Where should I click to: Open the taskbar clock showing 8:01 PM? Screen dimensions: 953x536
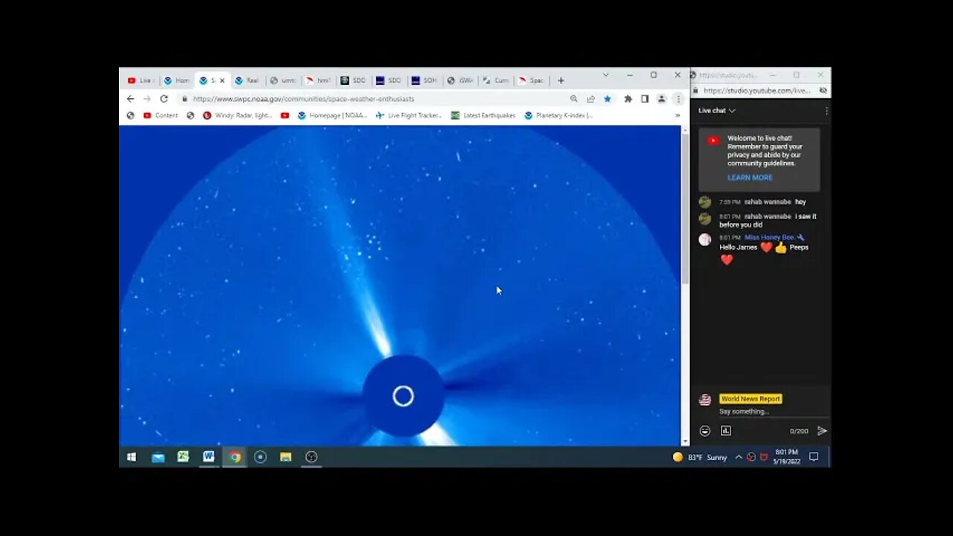pyautogui.click(x=787, y=457)
